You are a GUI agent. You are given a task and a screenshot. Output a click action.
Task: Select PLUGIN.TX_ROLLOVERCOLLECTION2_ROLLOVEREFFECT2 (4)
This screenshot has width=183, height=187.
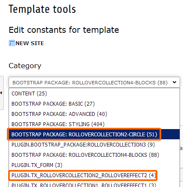click(84, 175)
